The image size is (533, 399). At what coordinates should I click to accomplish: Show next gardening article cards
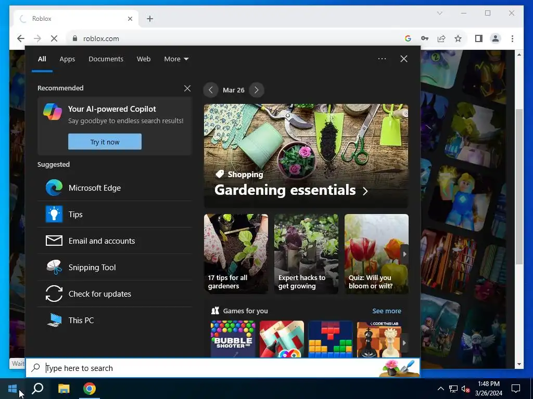pos(404,254)
